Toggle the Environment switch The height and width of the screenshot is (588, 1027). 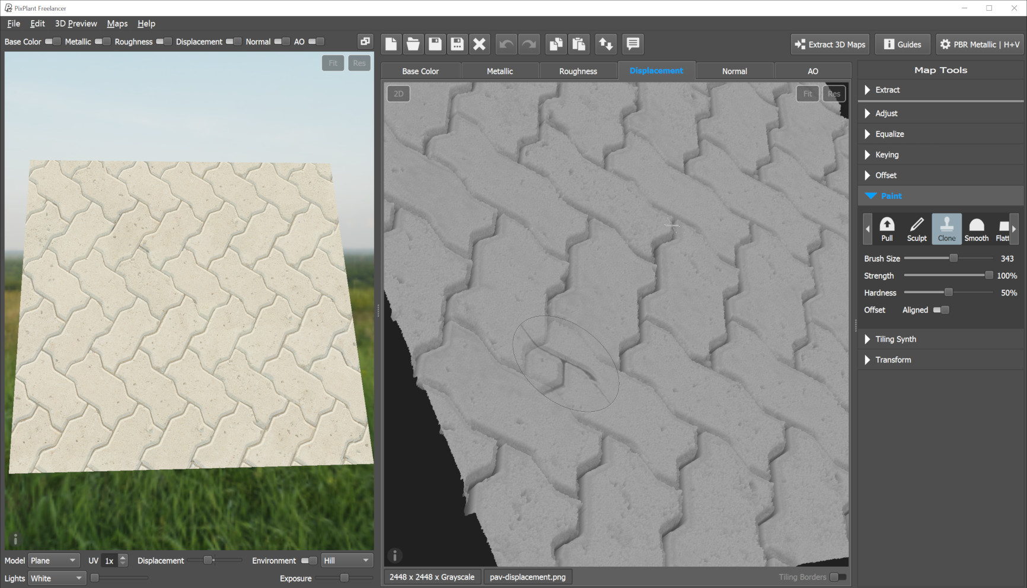click(x=308, y=561)
